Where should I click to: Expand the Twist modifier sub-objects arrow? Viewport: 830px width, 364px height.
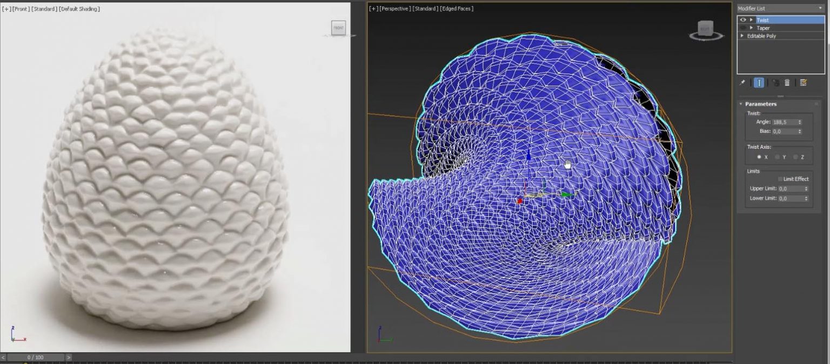point(751,20)
